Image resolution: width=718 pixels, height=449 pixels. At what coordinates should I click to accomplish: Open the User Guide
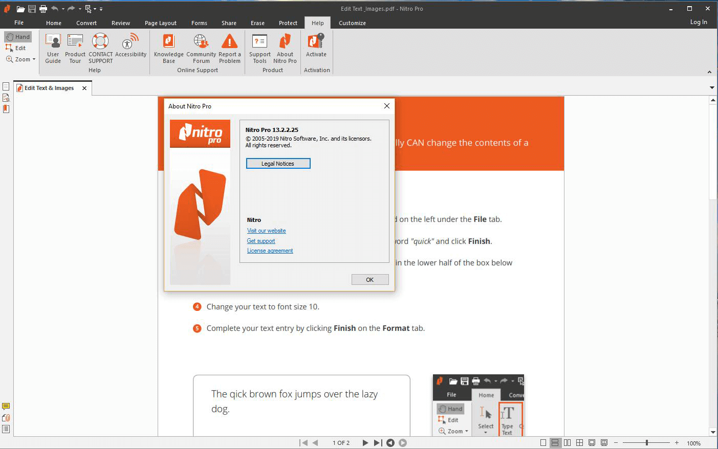tap(53, 49)
